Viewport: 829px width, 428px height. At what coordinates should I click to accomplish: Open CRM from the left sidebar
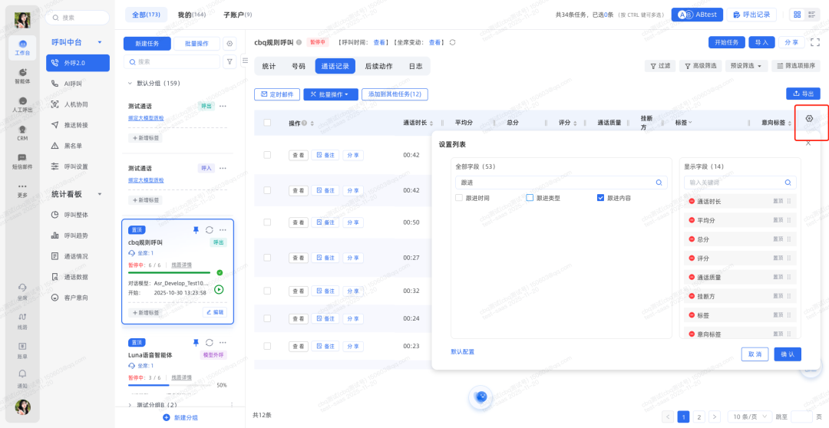tap(22, 133)
